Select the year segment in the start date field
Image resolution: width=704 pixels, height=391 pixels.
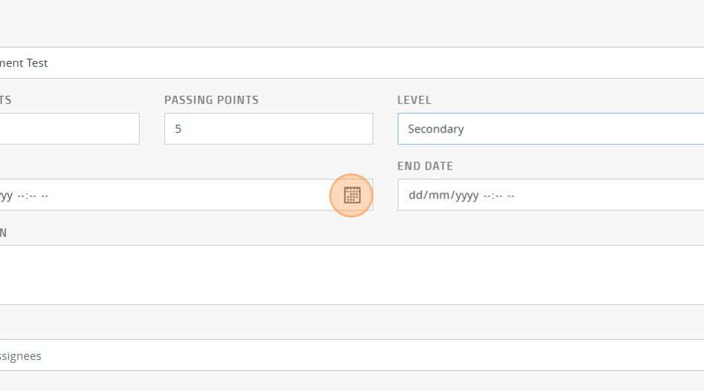point(5,195)
